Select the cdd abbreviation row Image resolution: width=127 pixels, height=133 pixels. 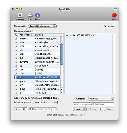(37, 73)
